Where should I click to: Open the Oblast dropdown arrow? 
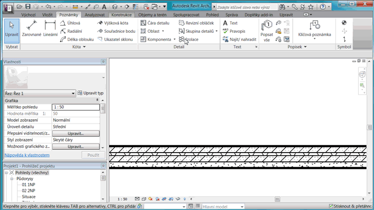coord(163,31)
